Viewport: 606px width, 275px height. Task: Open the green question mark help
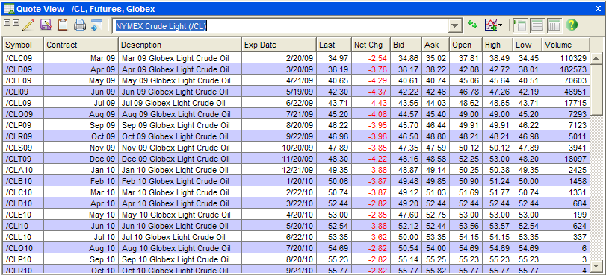tap(572, 25)
